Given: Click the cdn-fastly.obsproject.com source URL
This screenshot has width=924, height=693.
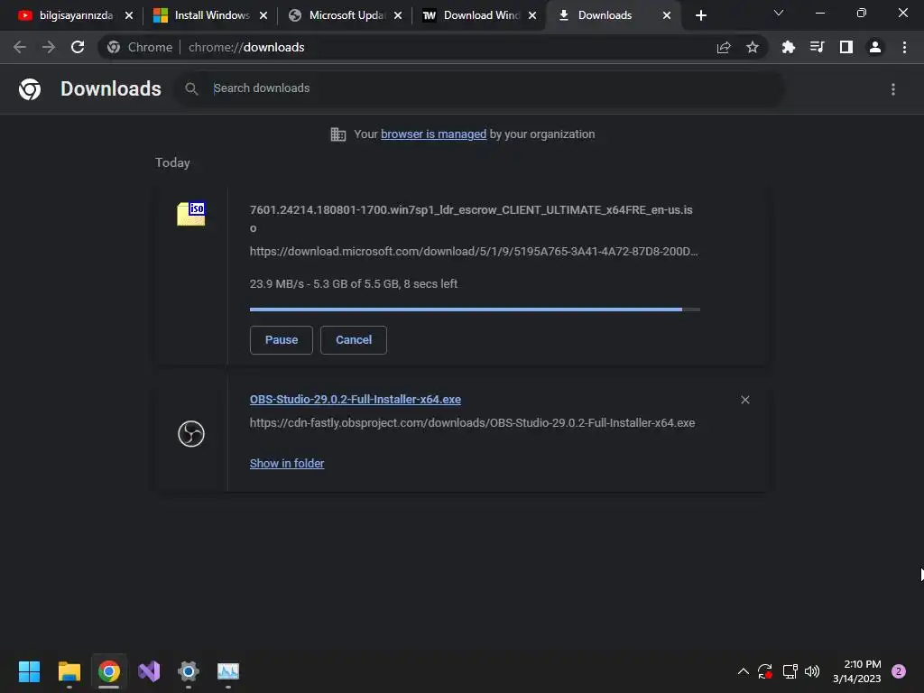Looking at the screenshot, I should (x=472, y=423).
